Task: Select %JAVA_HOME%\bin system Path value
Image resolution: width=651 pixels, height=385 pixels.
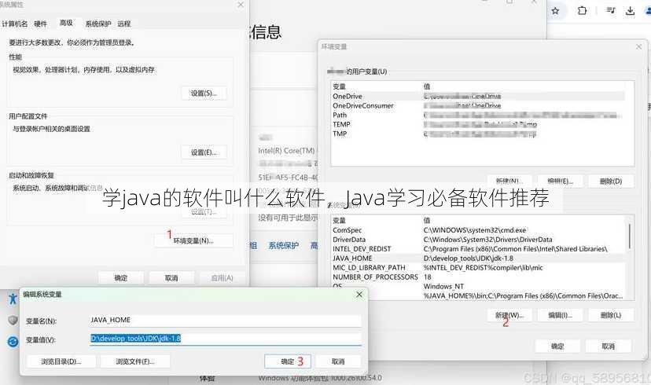Action: (523, 295)
